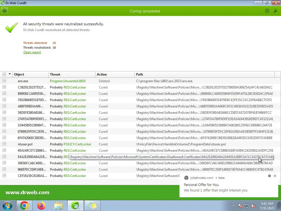
Task: Sort by the Object column header
Action: tap(30, 74)
